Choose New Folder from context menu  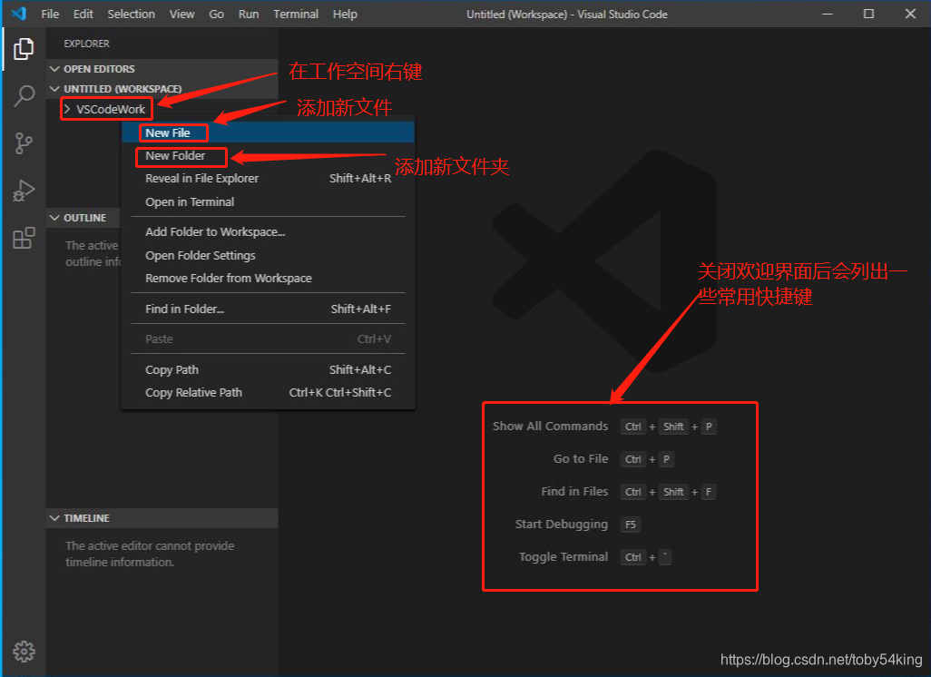coord(268,155)
